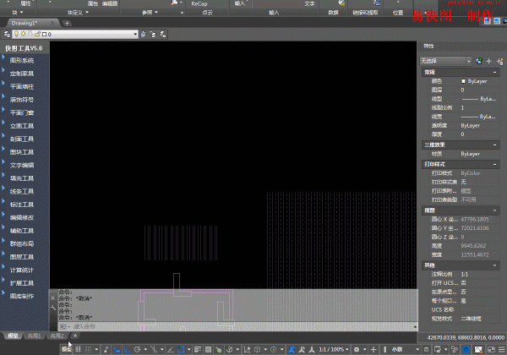507x355 pixels.
Task: Click the 线宽 ByLayer lineweight sample
Action: pos(470,117)
